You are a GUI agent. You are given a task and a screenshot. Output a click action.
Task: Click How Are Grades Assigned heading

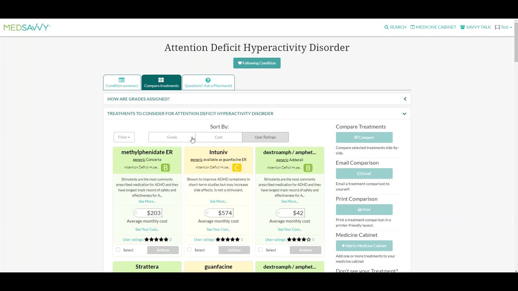point(138,99)
